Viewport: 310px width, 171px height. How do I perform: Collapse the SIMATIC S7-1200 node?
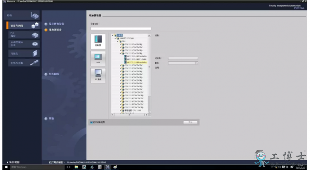click(x=115, y=38)
